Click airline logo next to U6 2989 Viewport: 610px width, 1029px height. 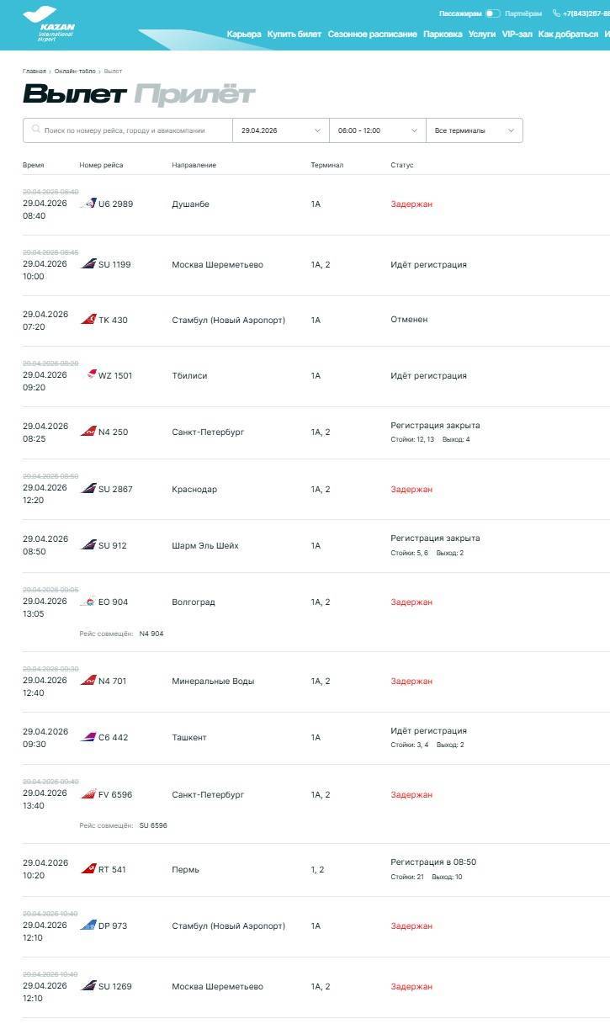[88, 204]
